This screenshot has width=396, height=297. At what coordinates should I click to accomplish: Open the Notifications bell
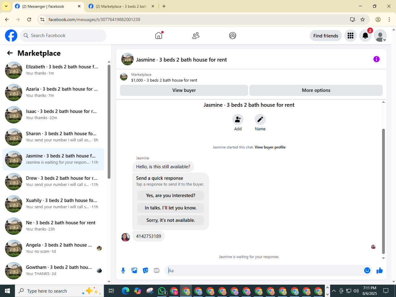click(365, 36)
